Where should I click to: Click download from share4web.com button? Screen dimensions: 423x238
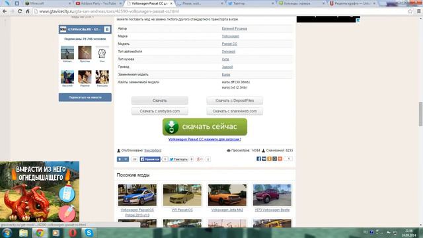[235, 111]
